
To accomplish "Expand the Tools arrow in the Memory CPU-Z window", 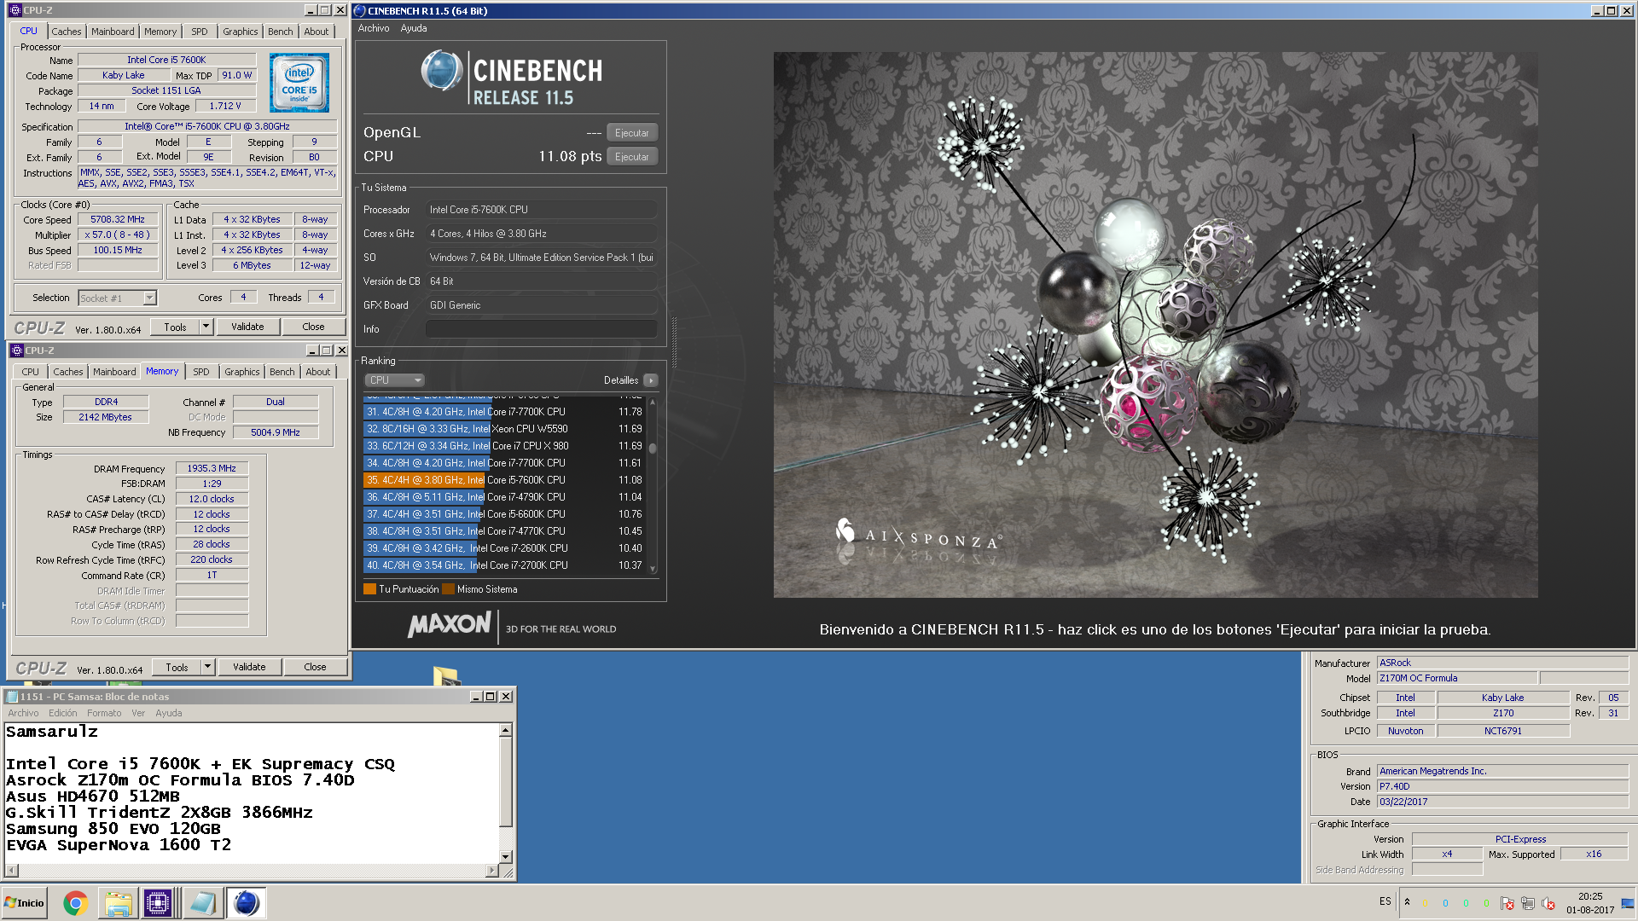I will point(207,667).
